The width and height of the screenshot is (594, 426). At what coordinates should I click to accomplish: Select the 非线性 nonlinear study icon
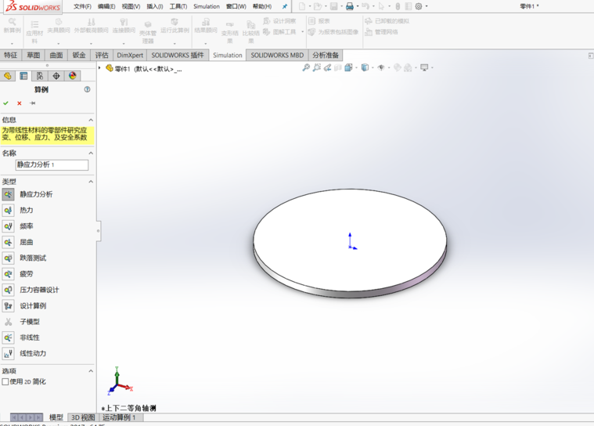[8, 338]
